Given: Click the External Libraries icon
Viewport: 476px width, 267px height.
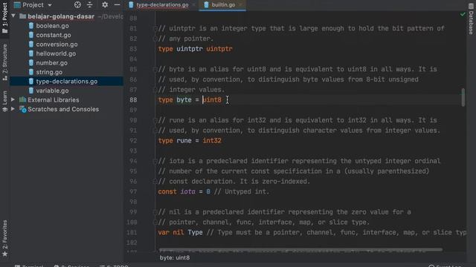Looking at the screenshot, I should [x=23, y=99].
